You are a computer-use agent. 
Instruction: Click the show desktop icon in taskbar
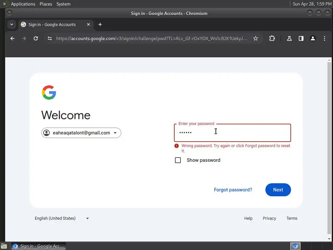pyautogui.click(x=4, y=246)
